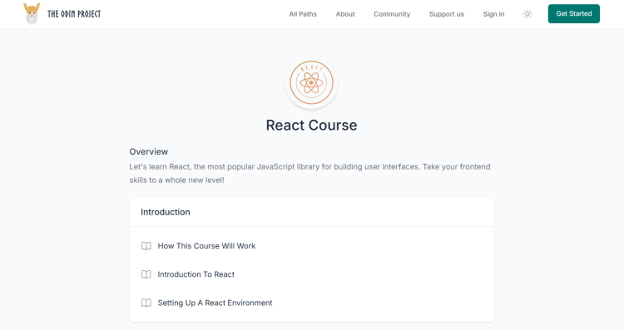Click the React Course heading

click(311, 126)
